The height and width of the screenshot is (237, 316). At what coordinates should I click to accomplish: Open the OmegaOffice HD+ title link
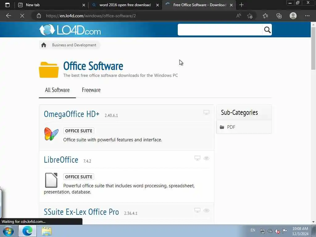click(72, 114)
